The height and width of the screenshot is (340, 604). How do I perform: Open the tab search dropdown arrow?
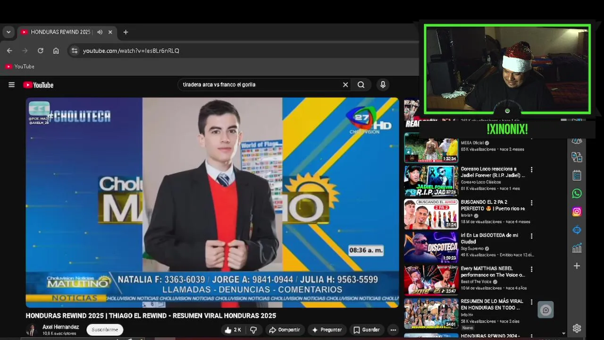pyautogui.click(x=8, y=32)
